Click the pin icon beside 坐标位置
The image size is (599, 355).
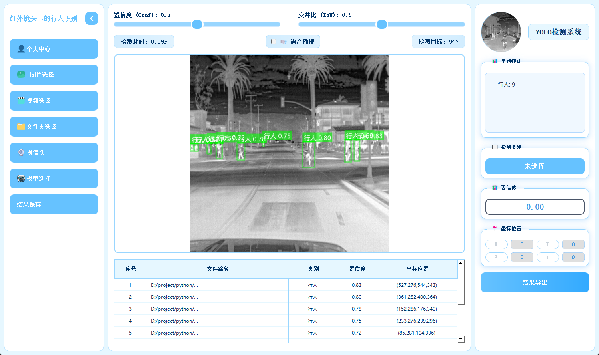pos(495,228)
